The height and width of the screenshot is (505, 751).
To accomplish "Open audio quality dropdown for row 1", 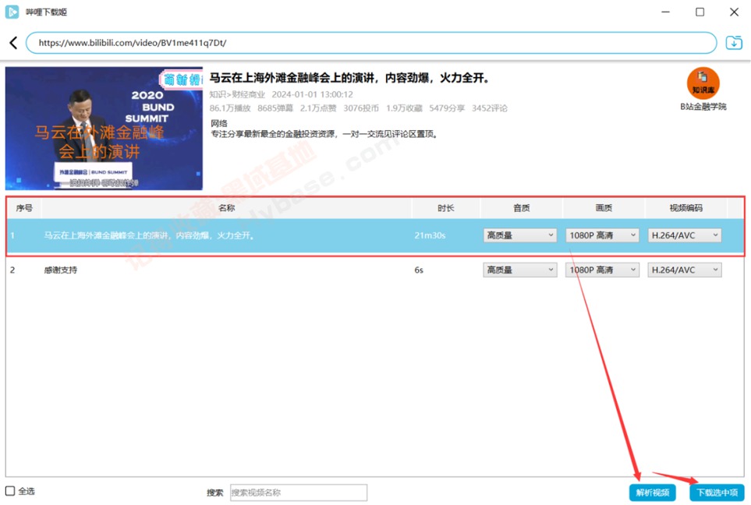I will tap(519, 235).
